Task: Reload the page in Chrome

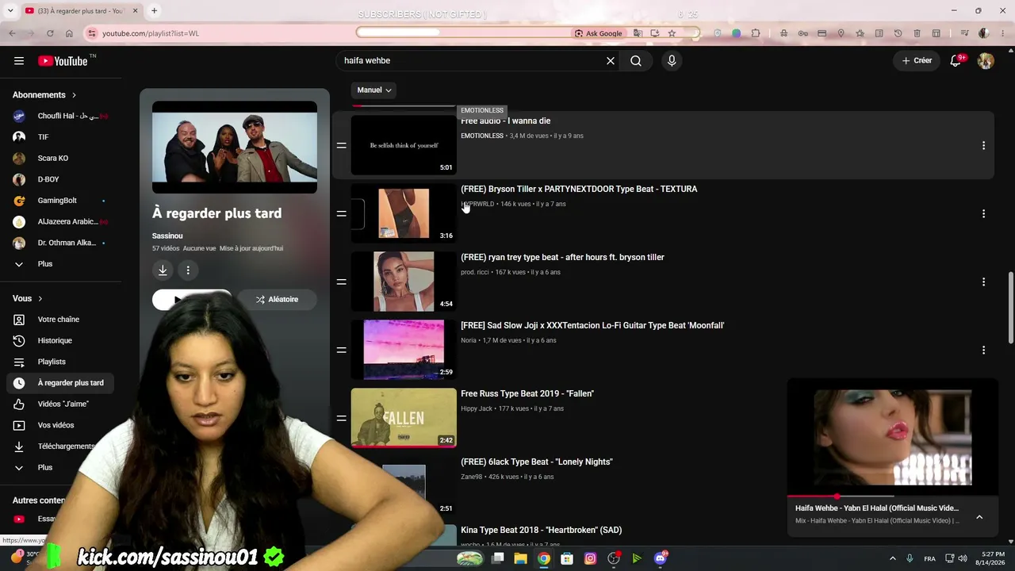Action: coord(50,33)
